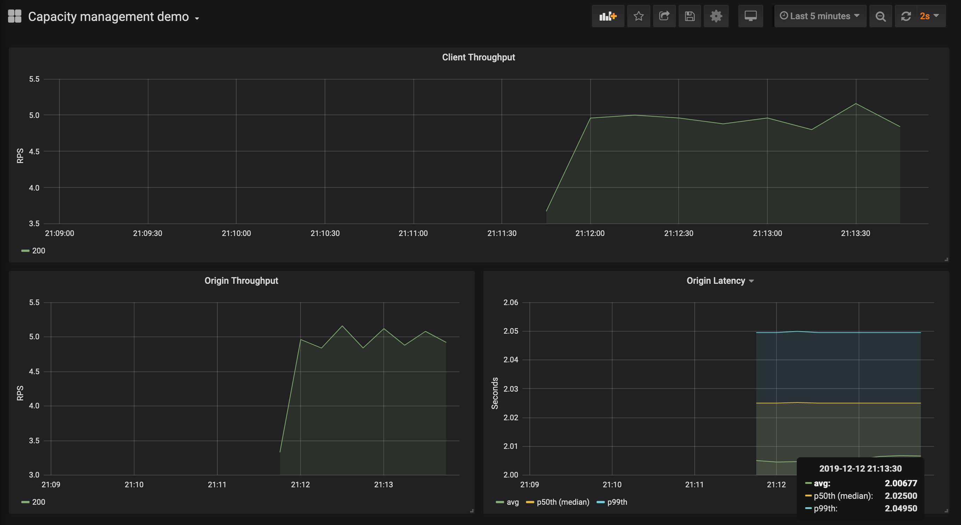Click the Origin Throughput panel title
Screen dimensions: 961x525
[x=241, y=281]
